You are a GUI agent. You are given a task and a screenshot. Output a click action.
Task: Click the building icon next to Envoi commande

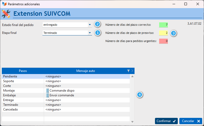[47, 95]
